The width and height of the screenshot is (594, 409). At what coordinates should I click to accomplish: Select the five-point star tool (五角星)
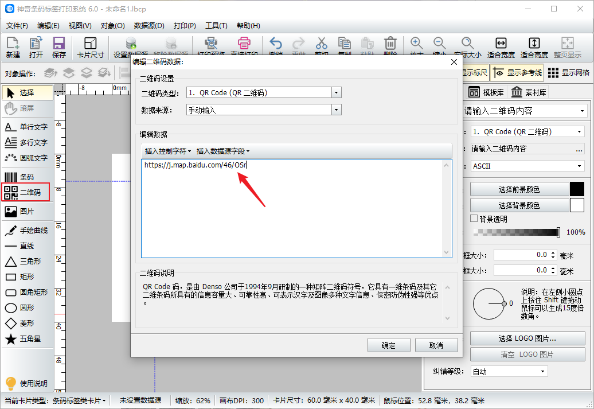(x=28, y=339)
